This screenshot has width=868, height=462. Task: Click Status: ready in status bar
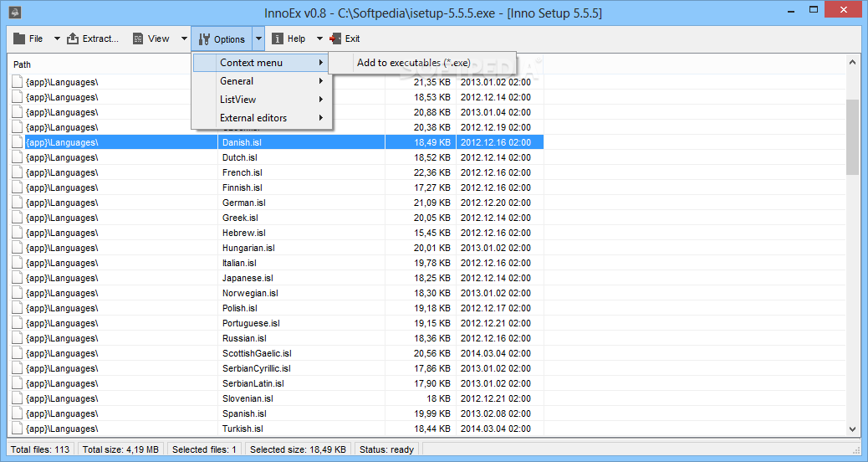click(386, 449)
